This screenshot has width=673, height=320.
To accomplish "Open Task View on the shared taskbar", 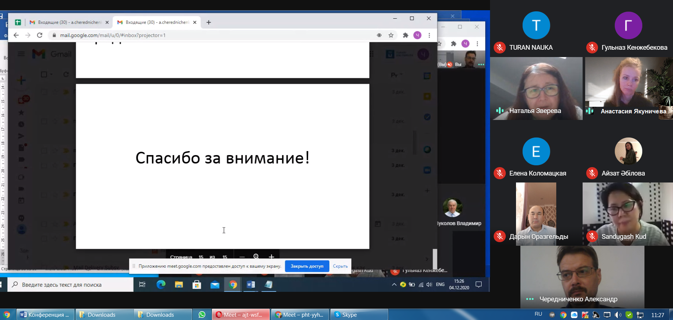I will (142, 285).
